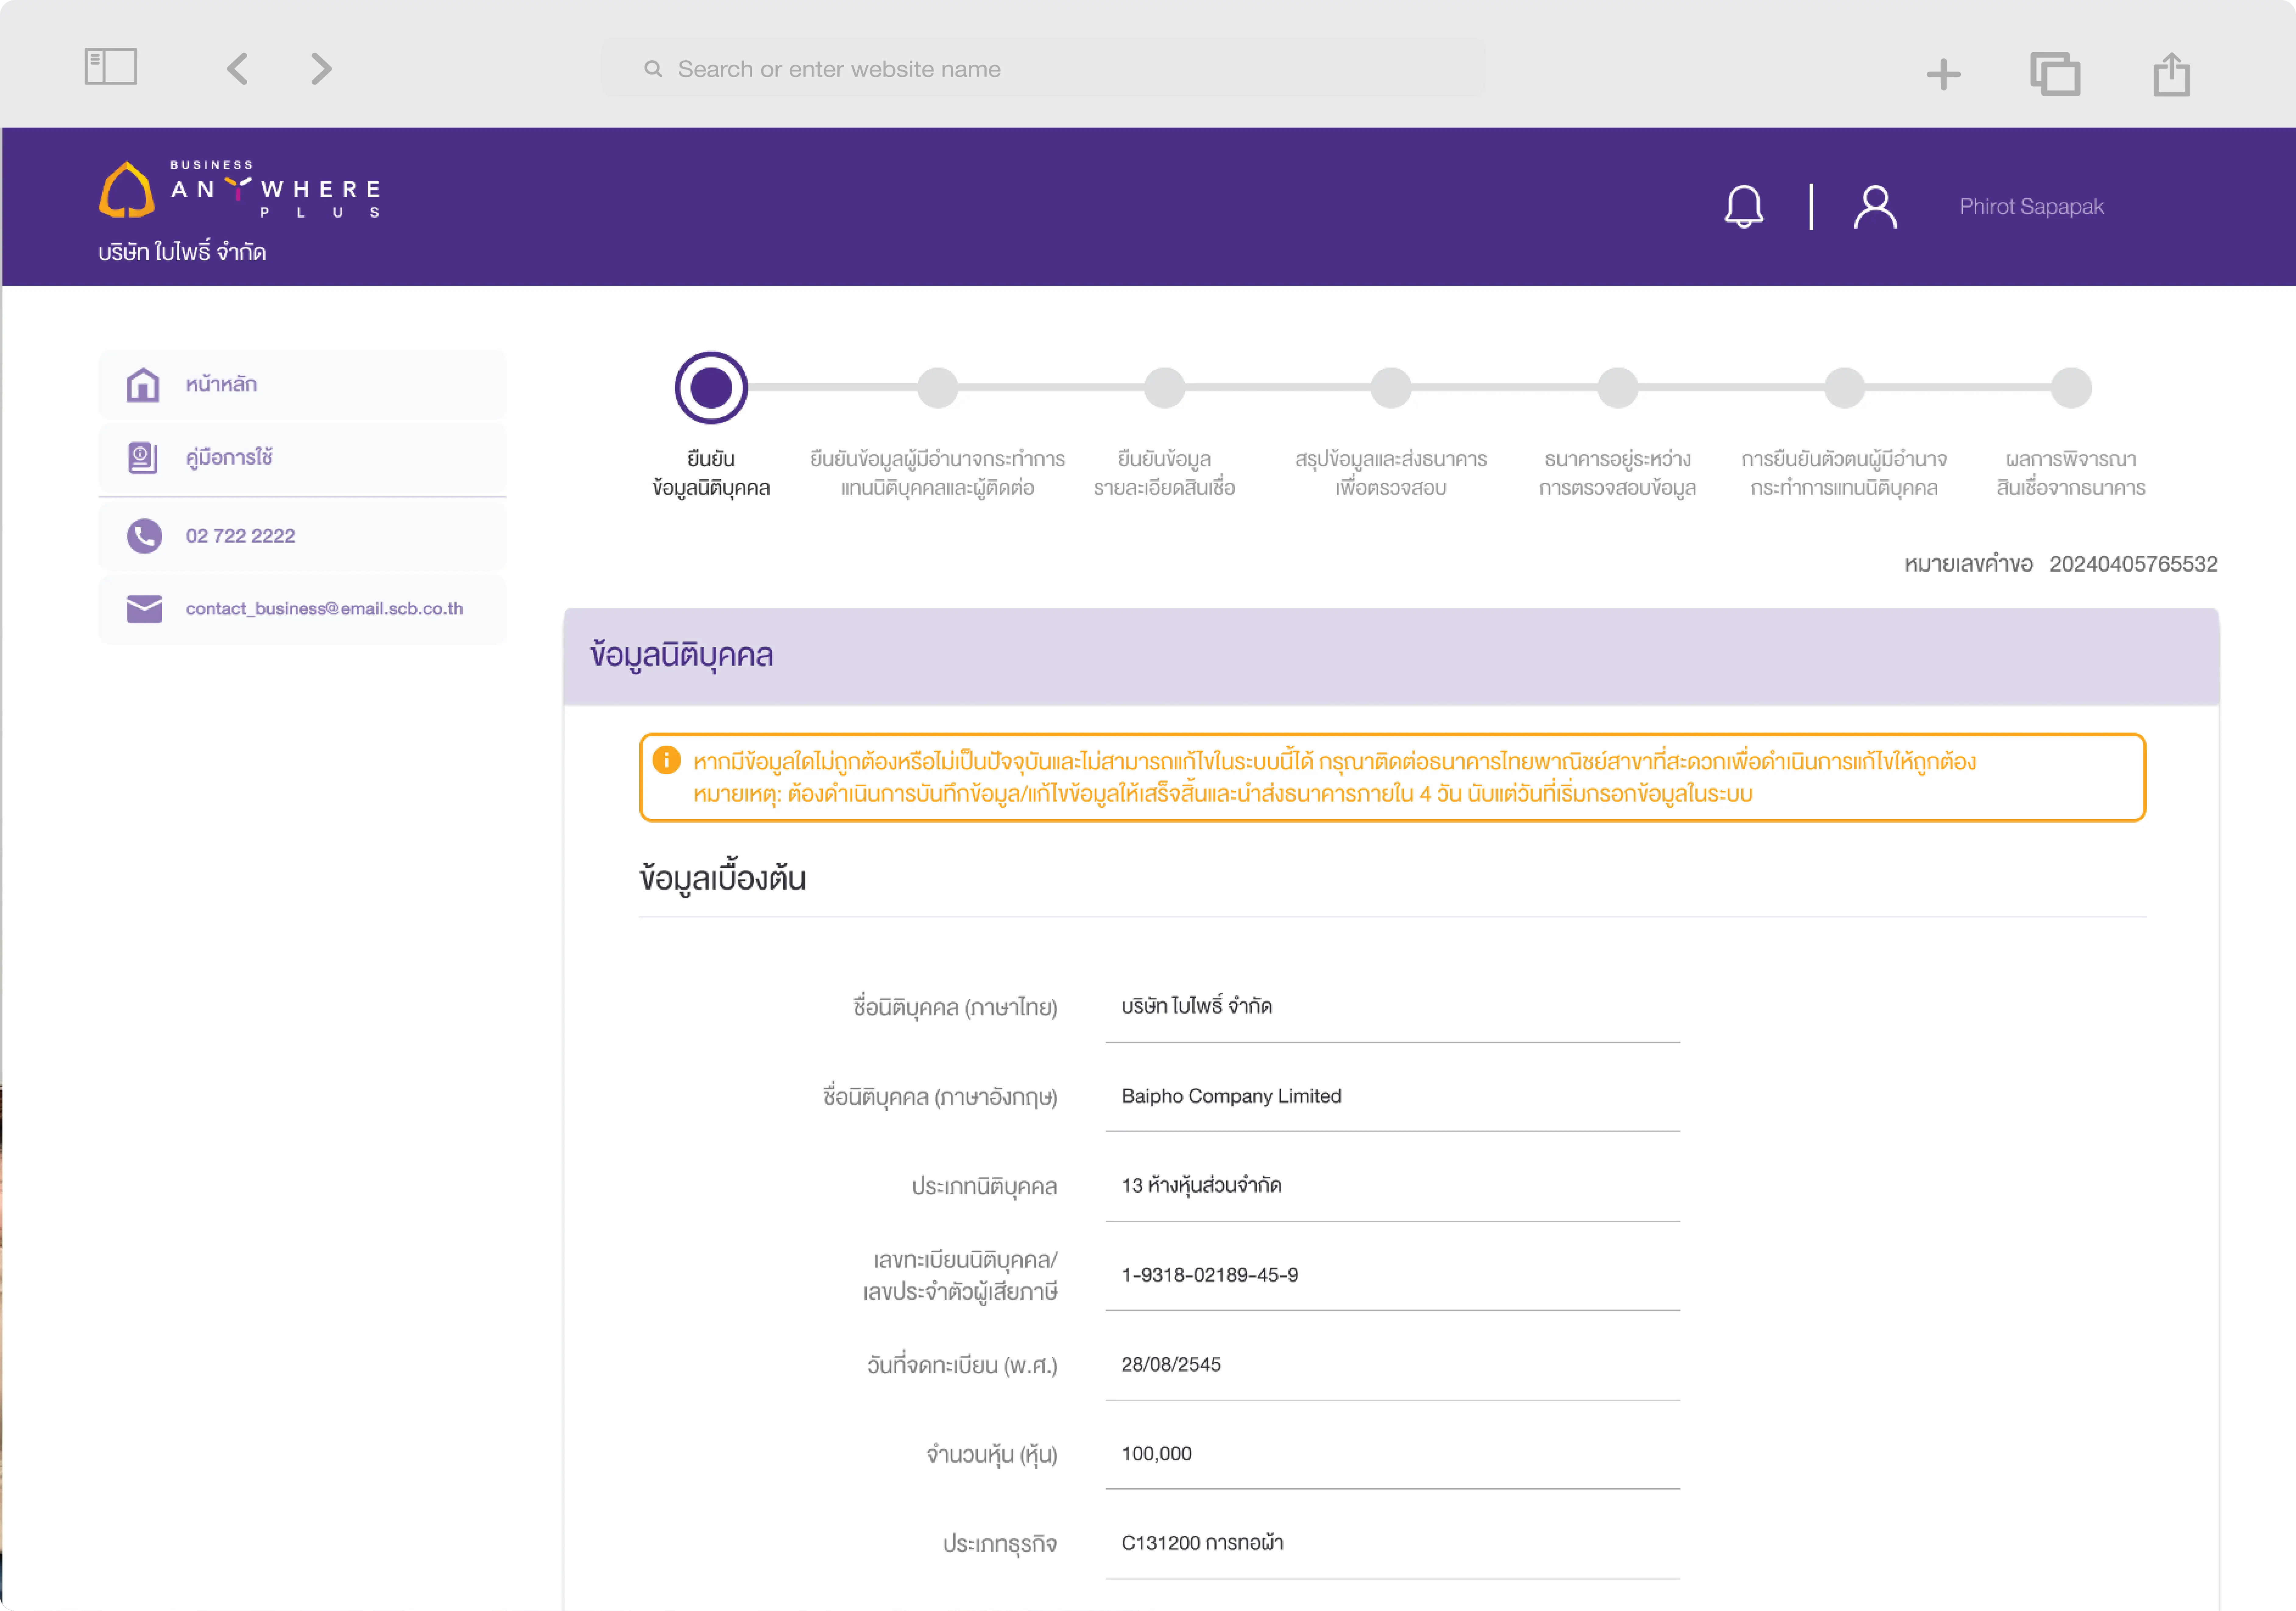2296x1611 pixels.
Task: Click the phone icon in sidebar
Action: point(144,537)
